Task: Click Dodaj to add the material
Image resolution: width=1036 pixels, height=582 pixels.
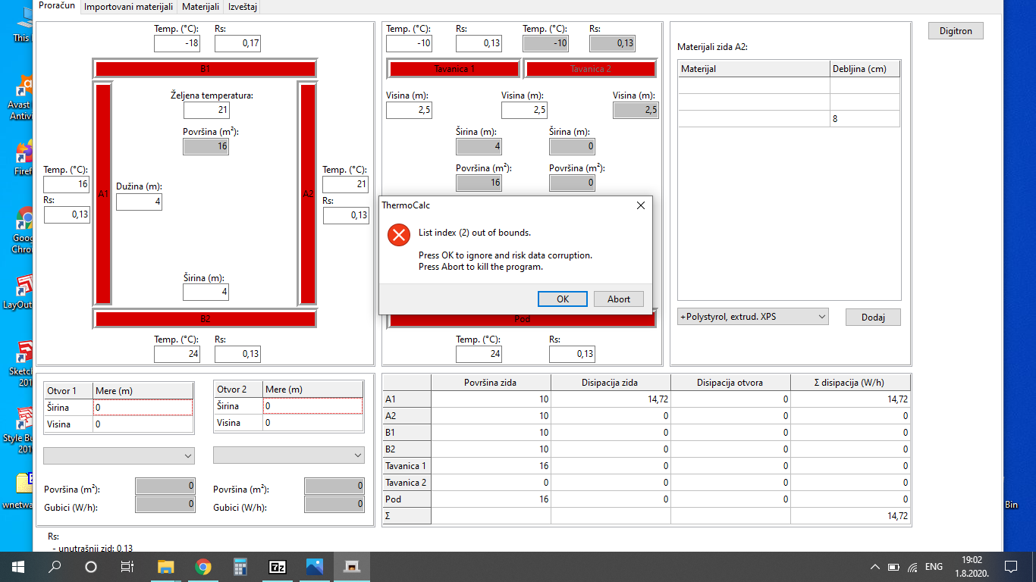Action: tap(873, 318)
